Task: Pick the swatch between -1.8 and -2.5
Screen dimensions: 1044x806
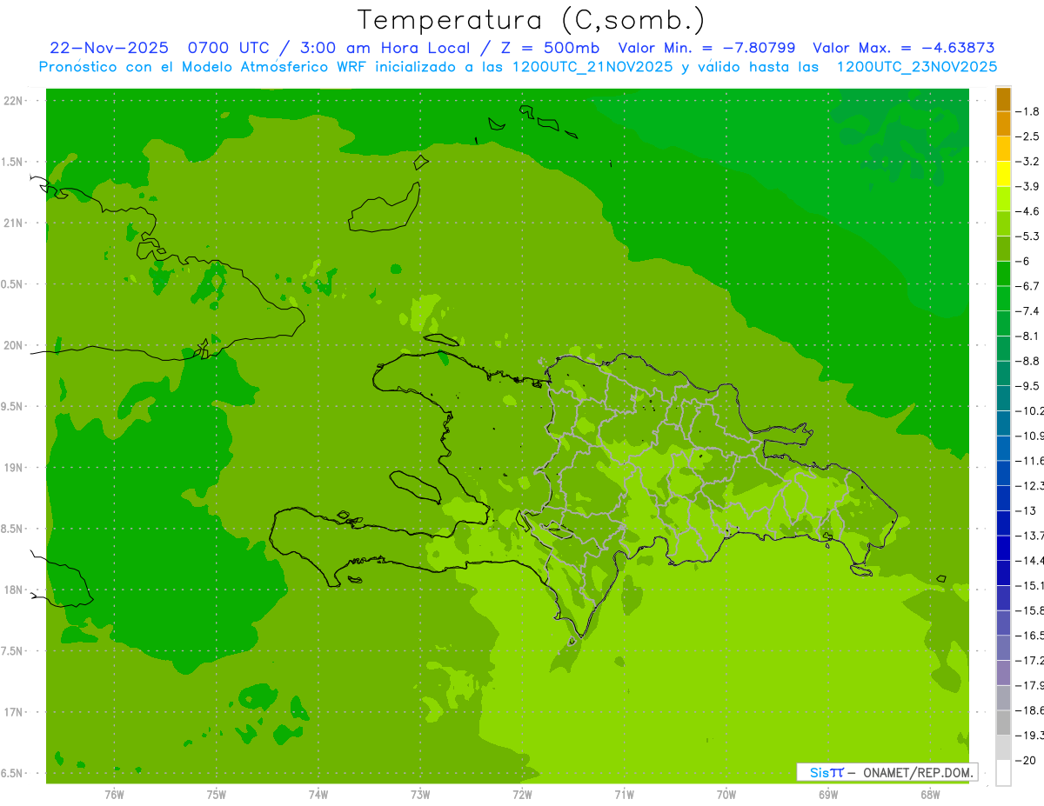Action: point(1003,123)
